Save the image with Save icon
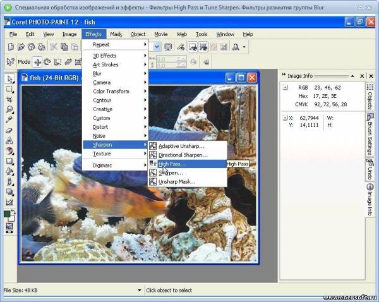This screenshot has width=379, height=302. (x=32, y=47)
